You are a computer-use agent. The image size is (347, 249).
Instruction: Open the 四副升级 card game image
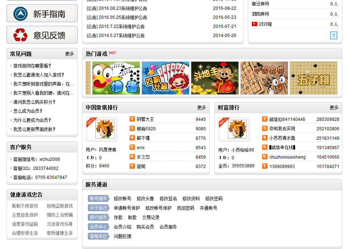[x=166, y=78]
